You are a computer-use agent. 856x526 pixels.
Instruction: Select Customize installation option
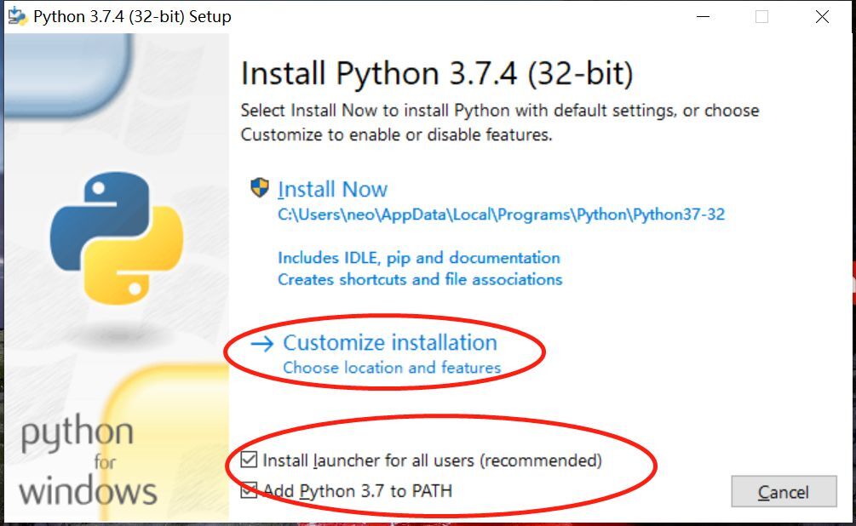[x=389, y=342]
